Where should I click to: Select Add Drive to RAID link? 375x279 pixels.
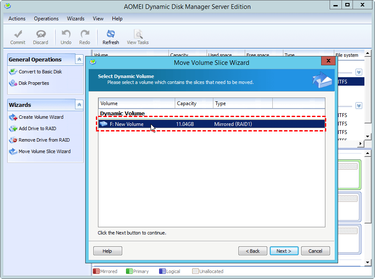point(37,128)
